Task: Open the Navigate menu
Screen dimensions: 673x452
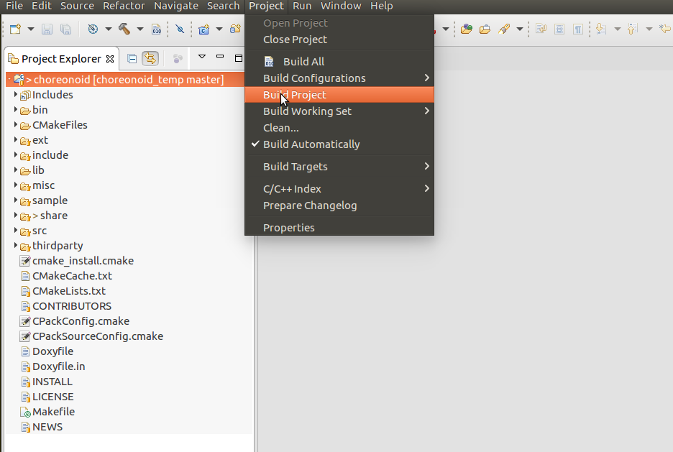Action: point(176,6)
